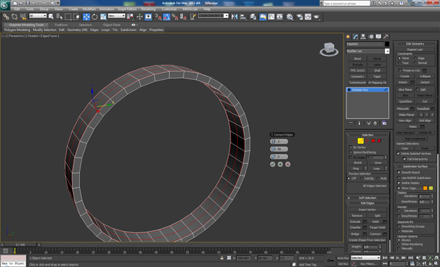
Task: Switch to the Freeform ribbon tab
Action: pos(61,25)
